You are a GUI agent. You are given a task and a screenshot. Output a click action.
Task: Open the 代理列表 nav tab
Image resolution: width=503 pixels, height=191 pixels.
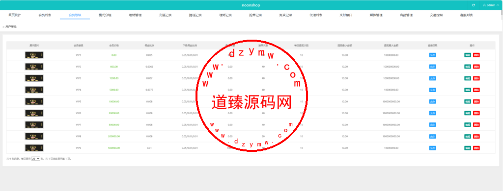tap(316, 15)
